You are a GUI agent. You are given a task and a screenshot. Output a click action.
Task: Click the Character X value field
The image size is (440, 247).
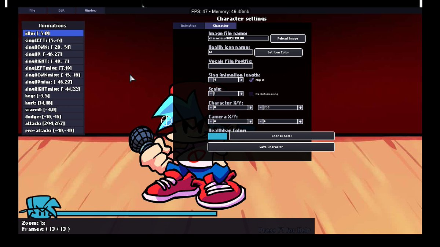pyautogui.click(x=231, y=108)
